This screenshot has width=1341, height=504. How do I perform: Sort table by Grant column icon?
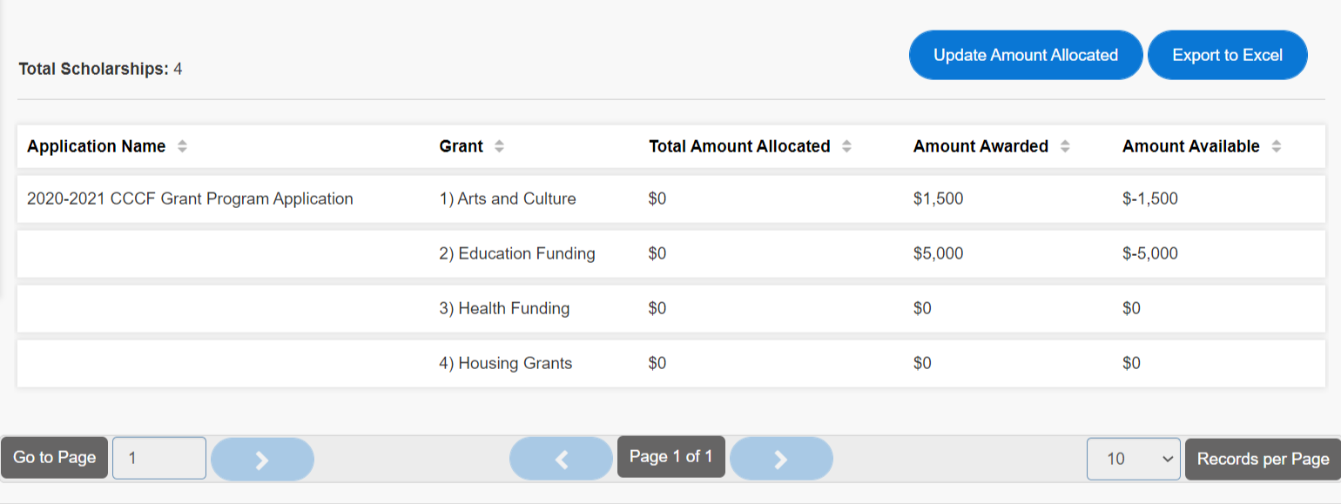(499, 147)
